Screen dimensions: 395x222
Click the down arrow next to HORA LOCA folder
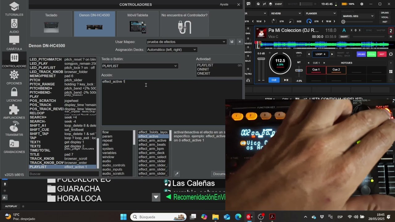[156, 197]
